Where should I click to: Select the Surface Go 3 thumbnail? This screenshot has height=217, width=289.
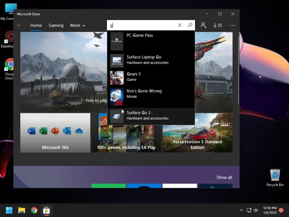[x=117, y=116]
